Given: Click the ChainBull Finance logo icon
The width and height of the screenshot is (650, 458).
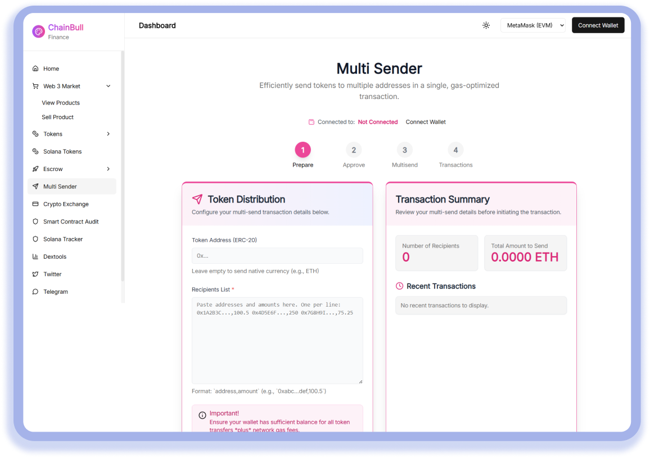Looking at the screenshot, I should (x=38, y=32).
